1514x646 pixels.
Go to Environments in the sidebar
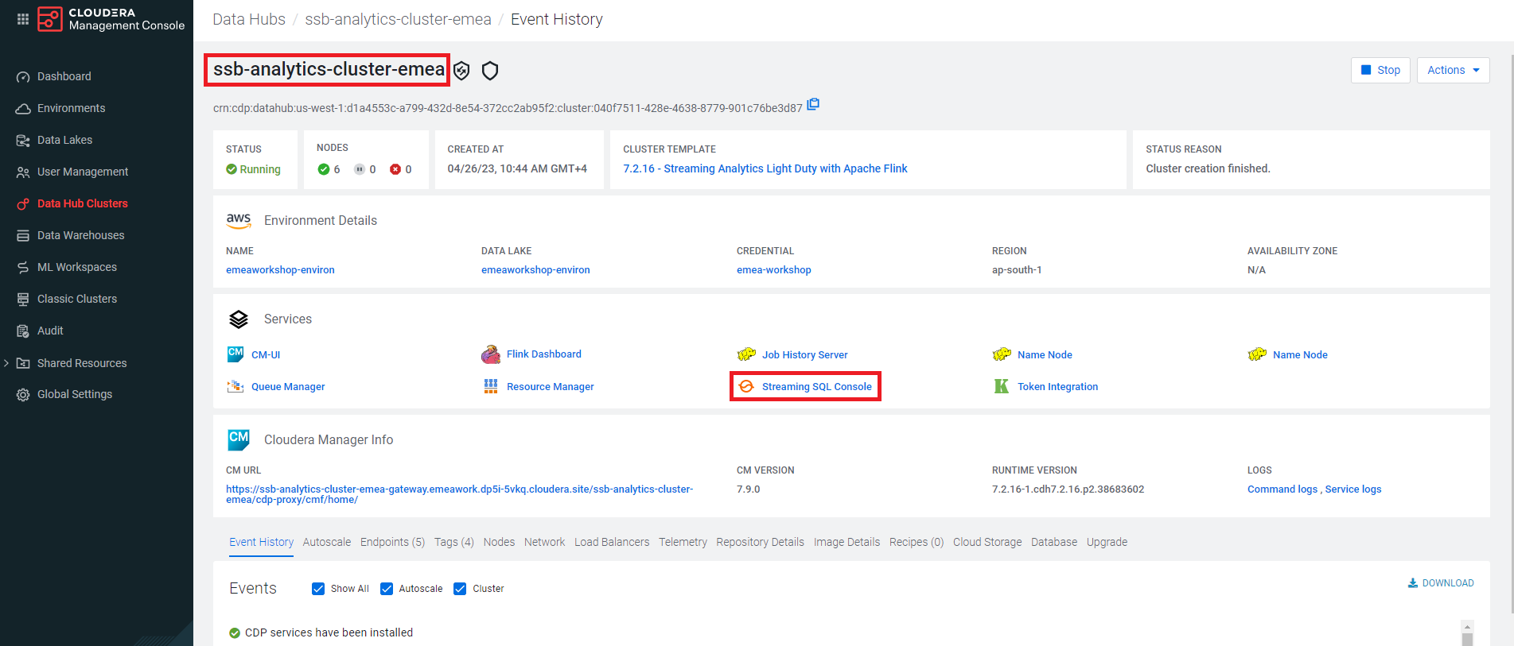click(x=71, y=108)
